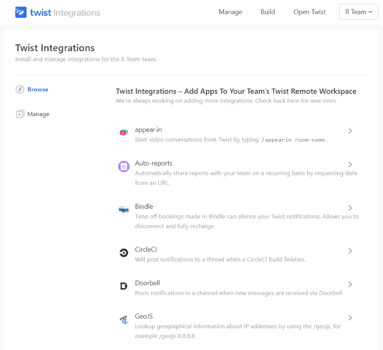This screenshot has height=350, width=383.
Task: Click the appear.in integration icon
Action: [x=124, y=132]
